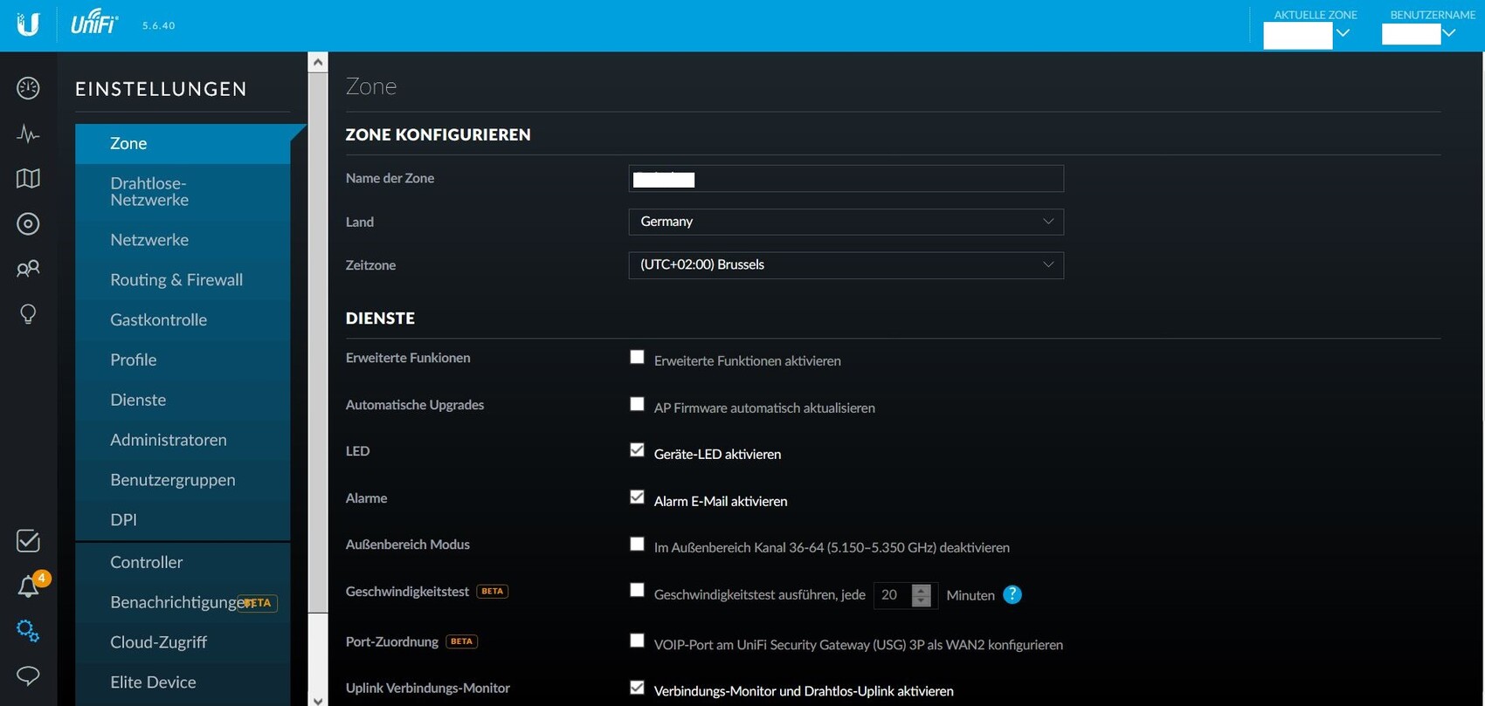The width and height of the screenshot is (1485, 706).
Task: Disable the Geräte-LED aktivieren checkbox
Action: click(637, 450)
